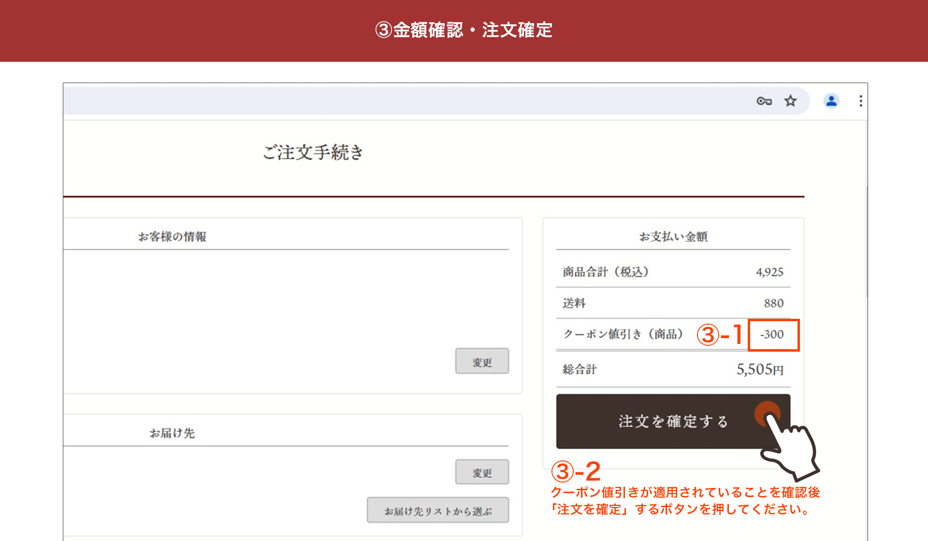The width and height of the screenshot is (928, 541).
Task: Click the 商品合計（税込） subtotal row
Action: click(x=607, y=271)
